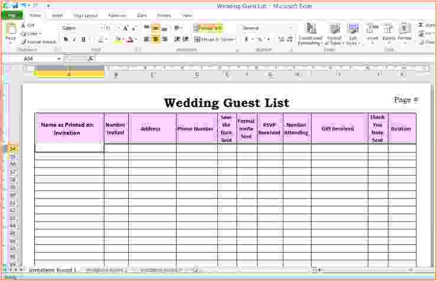The width and height of the screenshot is (437, 281).
Task: Expand the Name Box dropdown arrow
Action: [x=59, y=59]
